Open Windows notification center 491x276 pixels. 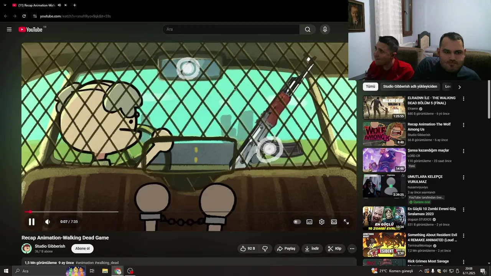click(x=483, y=271)
